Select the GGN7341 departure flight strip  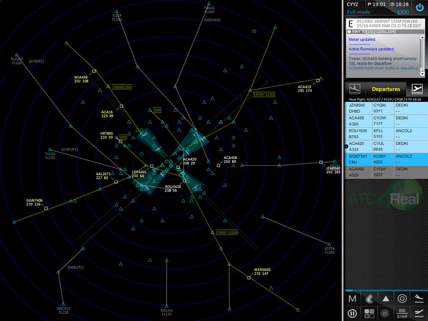[385, 159]
